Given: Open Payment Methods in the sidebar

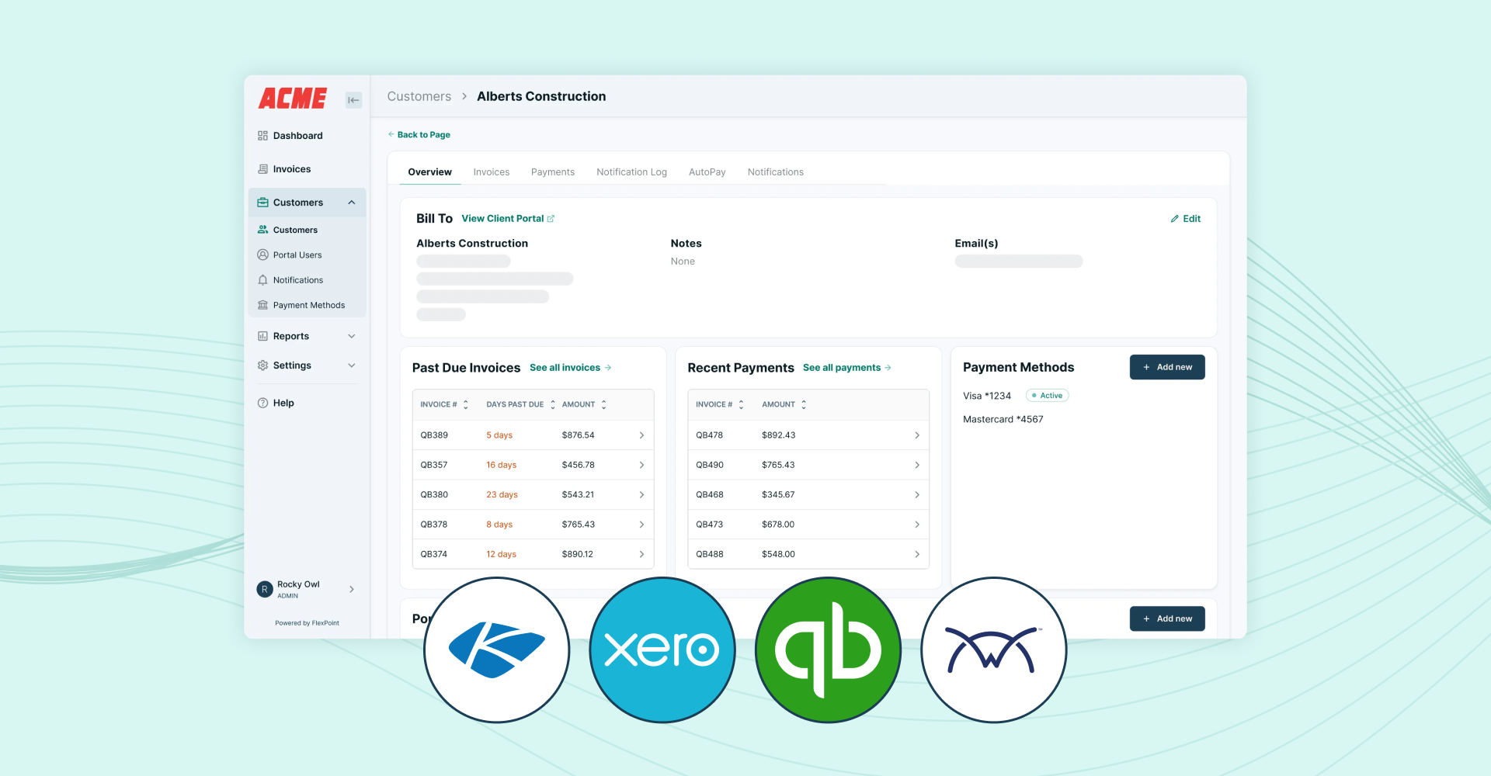Looking at the screenshot, I should click(x=308, y=304).
